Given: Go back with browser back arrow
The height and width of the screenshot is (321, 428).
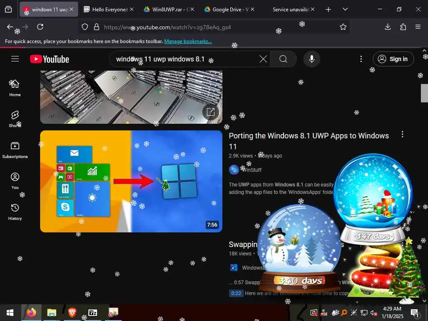Looking at the screenshot, I should click(x=10, y=27).
